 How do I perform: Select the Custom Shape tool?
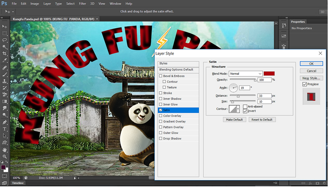tap(4, 143)
